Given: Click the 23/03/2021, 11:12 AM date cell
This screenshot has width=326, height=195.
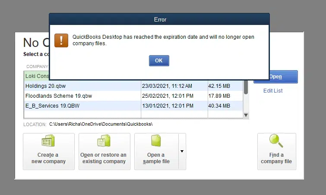Looking at the screenshot, I should (x=167, y=86).
